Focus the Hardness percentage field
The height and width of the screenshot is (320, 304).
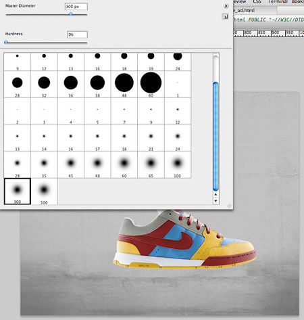[x=78, y=35]
